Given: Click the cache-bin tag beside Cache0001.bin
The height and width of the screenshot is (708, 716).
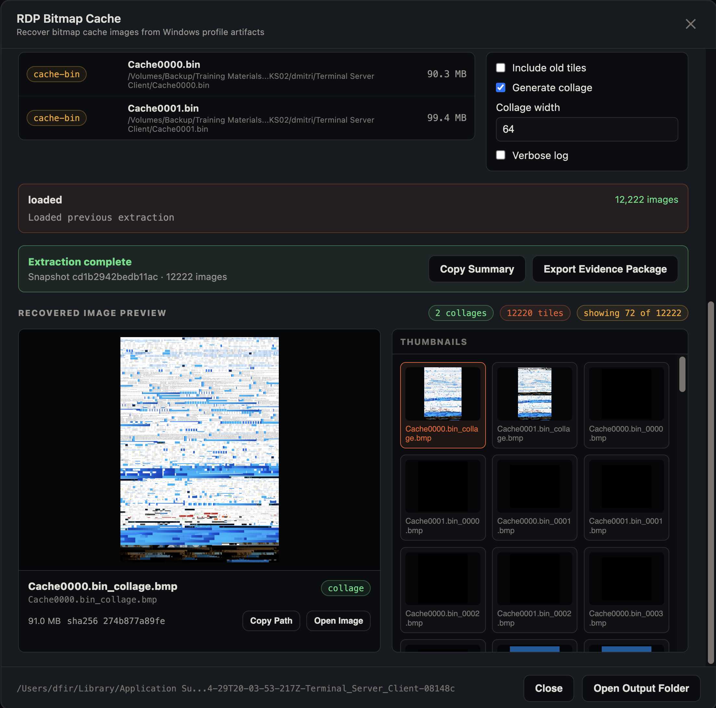Looking at the screenshot, I should pos(57,118).
